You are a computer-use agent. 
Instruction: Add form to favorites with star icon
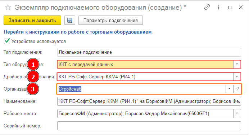pos(8,8)
